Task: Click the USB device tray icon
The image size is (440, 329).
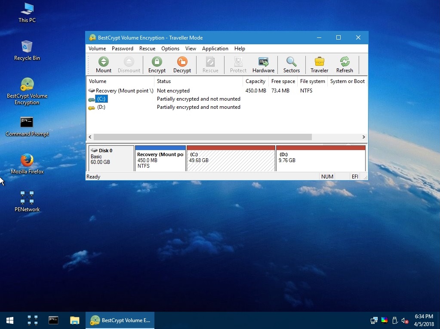Action: click(x=394, y=320)
